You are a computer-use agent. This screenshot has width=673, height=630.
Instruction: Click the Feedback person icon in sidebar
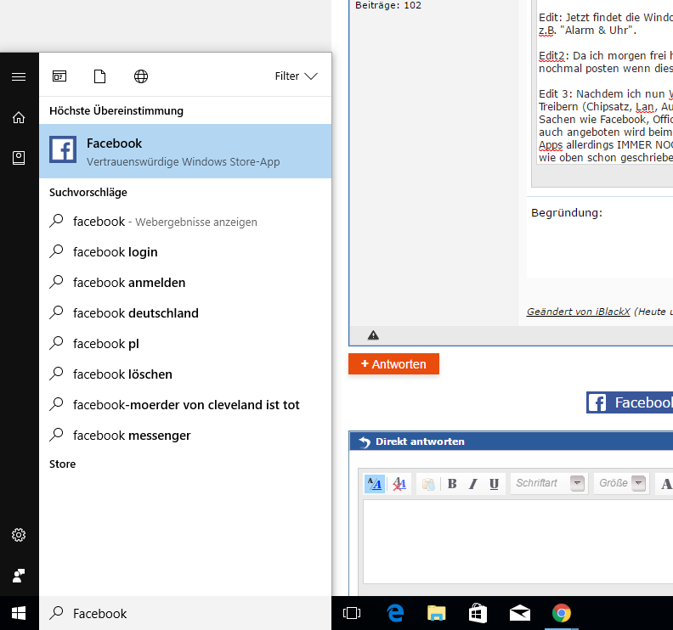(x=19, y=576)
